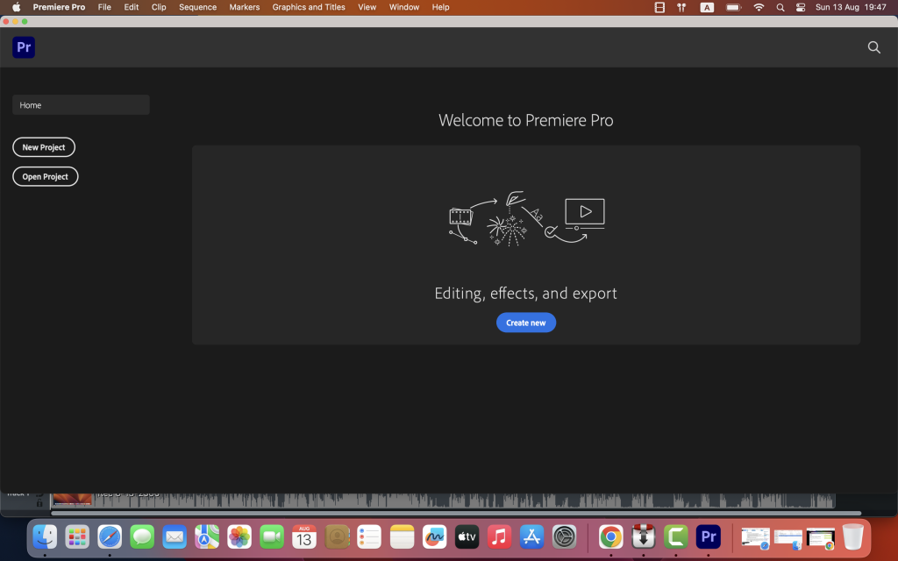Click the Premiere Pro logo in header
Viewport: 898px width, 561px height.
[24, 47]
